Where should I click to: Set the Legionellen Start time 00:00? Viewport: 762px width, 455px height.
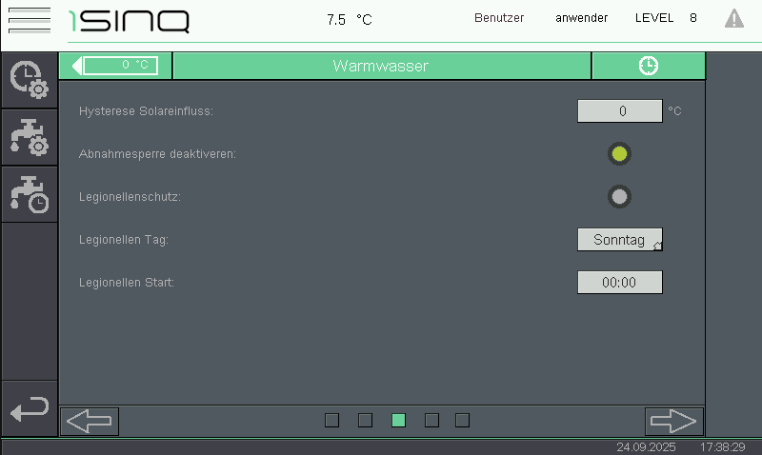coord(620,283)
